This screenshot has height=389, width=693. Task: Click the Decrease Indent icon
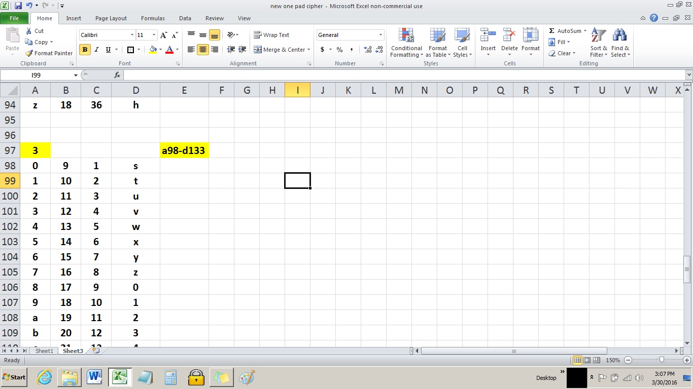231,50
